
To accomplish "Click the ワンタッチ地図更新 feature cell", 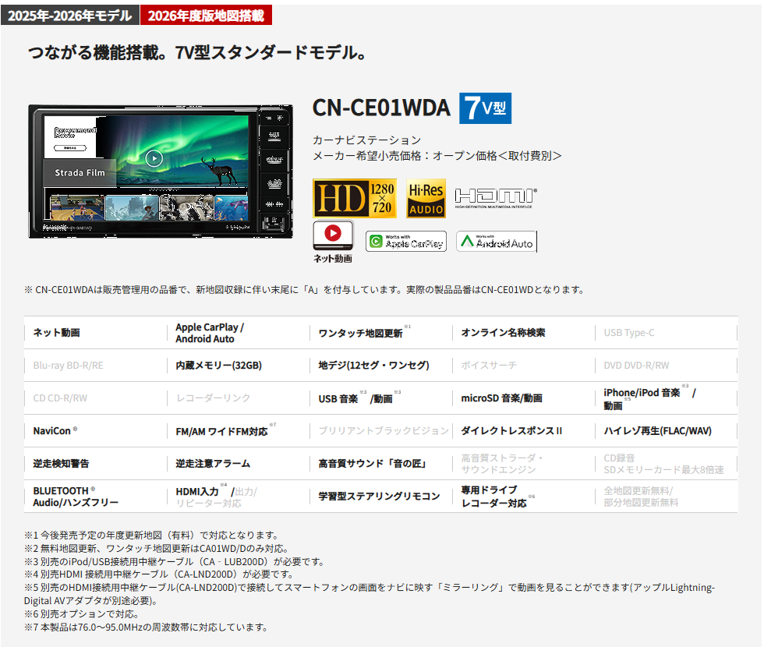I will pos(381,333).
